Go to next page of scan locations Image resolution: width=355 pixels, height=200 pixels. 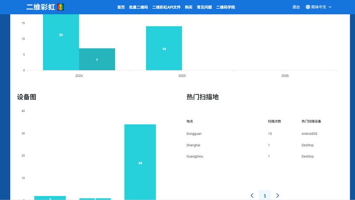click(278, 196)
